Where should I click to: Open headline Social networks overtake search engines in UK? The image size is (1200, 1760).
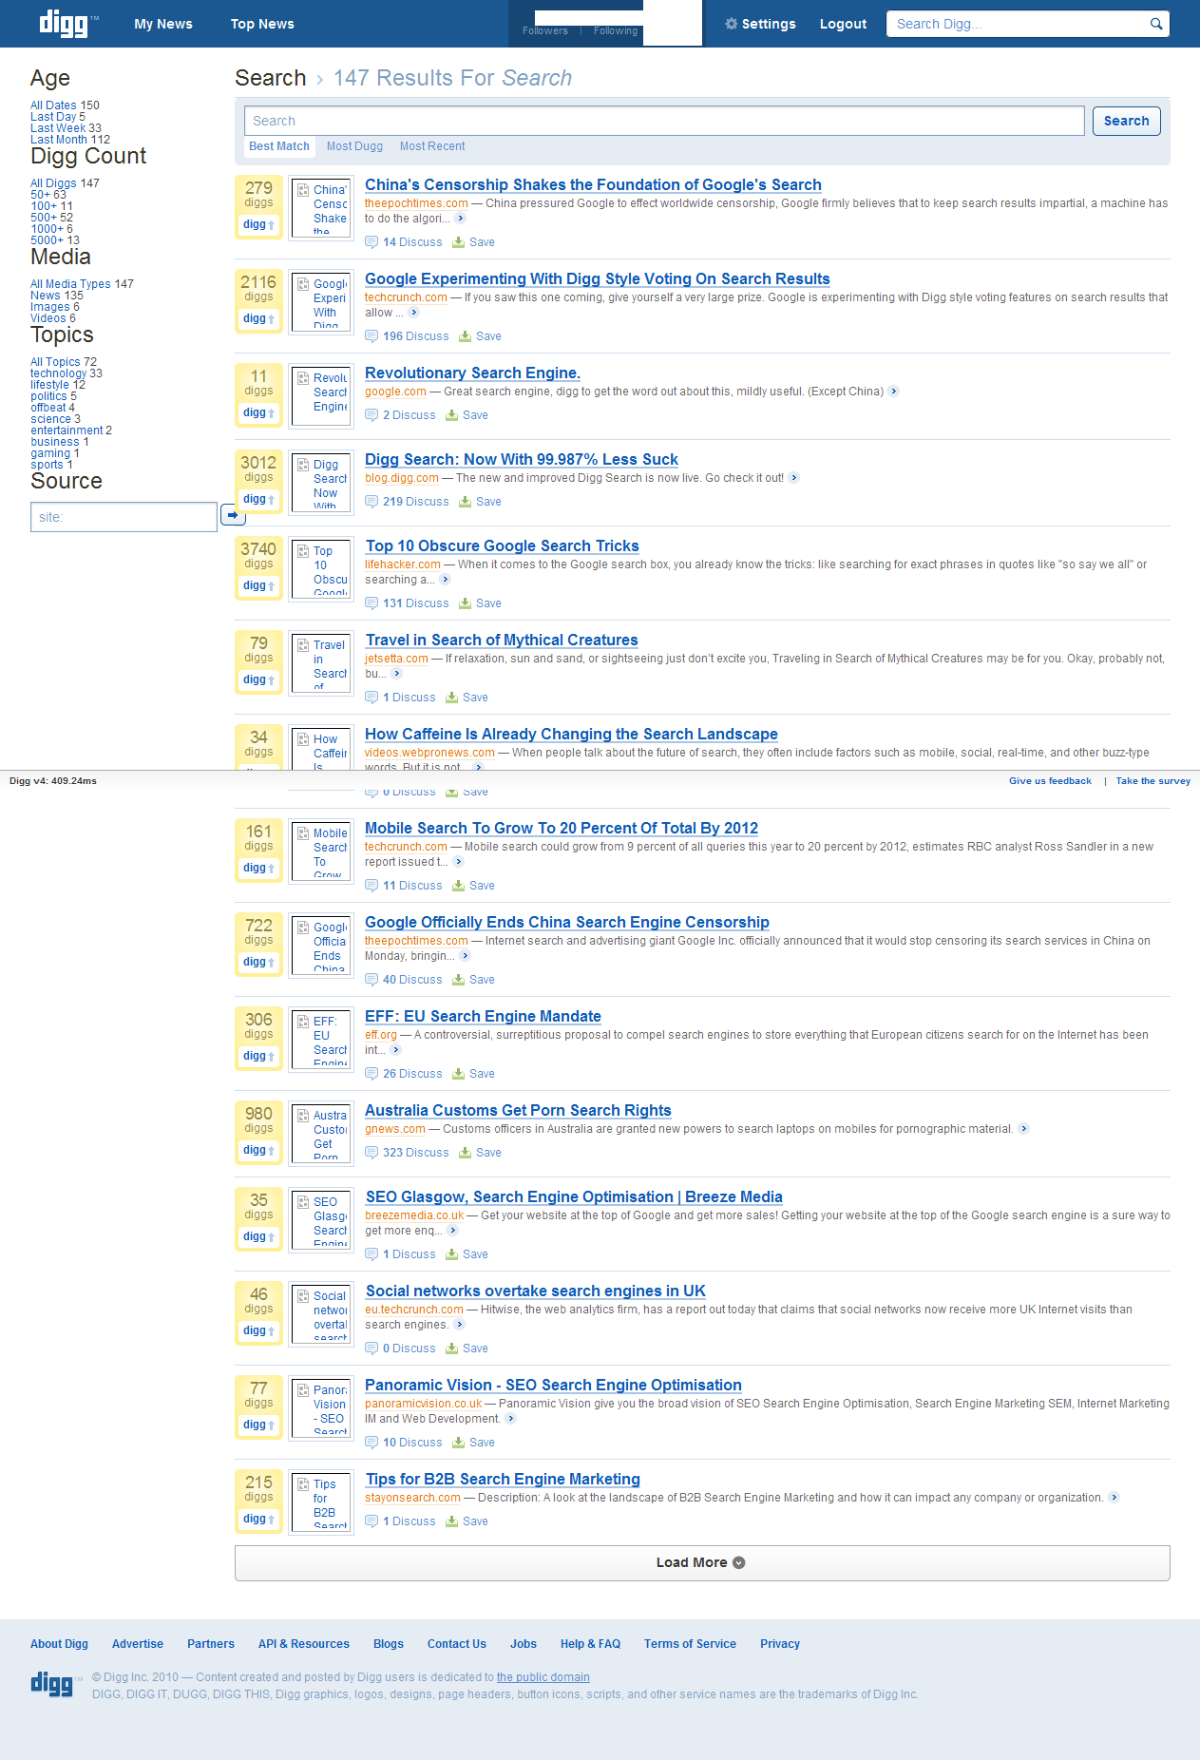point(536,1291)
